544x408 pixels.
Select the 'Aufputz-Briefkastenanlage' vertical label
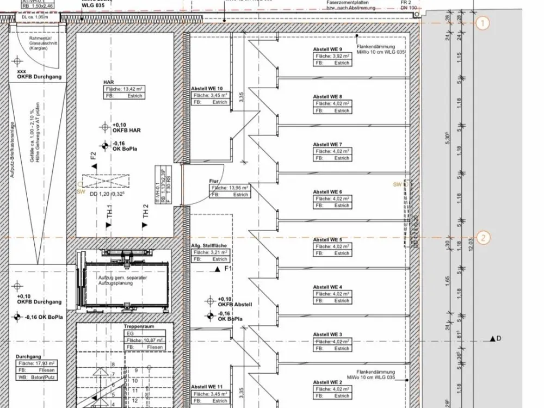point(13,150)
